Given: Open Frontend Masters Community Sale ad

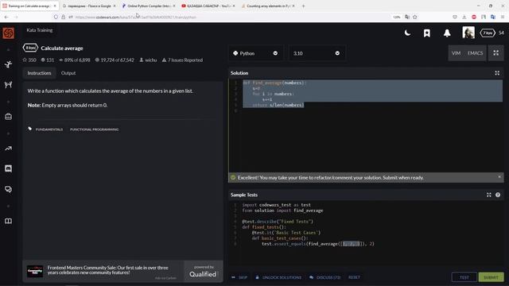Looking at the screenshot, I should [103, 271].
